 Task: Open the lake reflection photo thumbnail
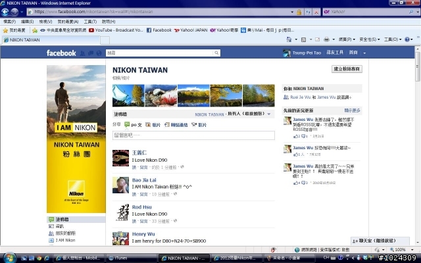click(x=193, y=95)
